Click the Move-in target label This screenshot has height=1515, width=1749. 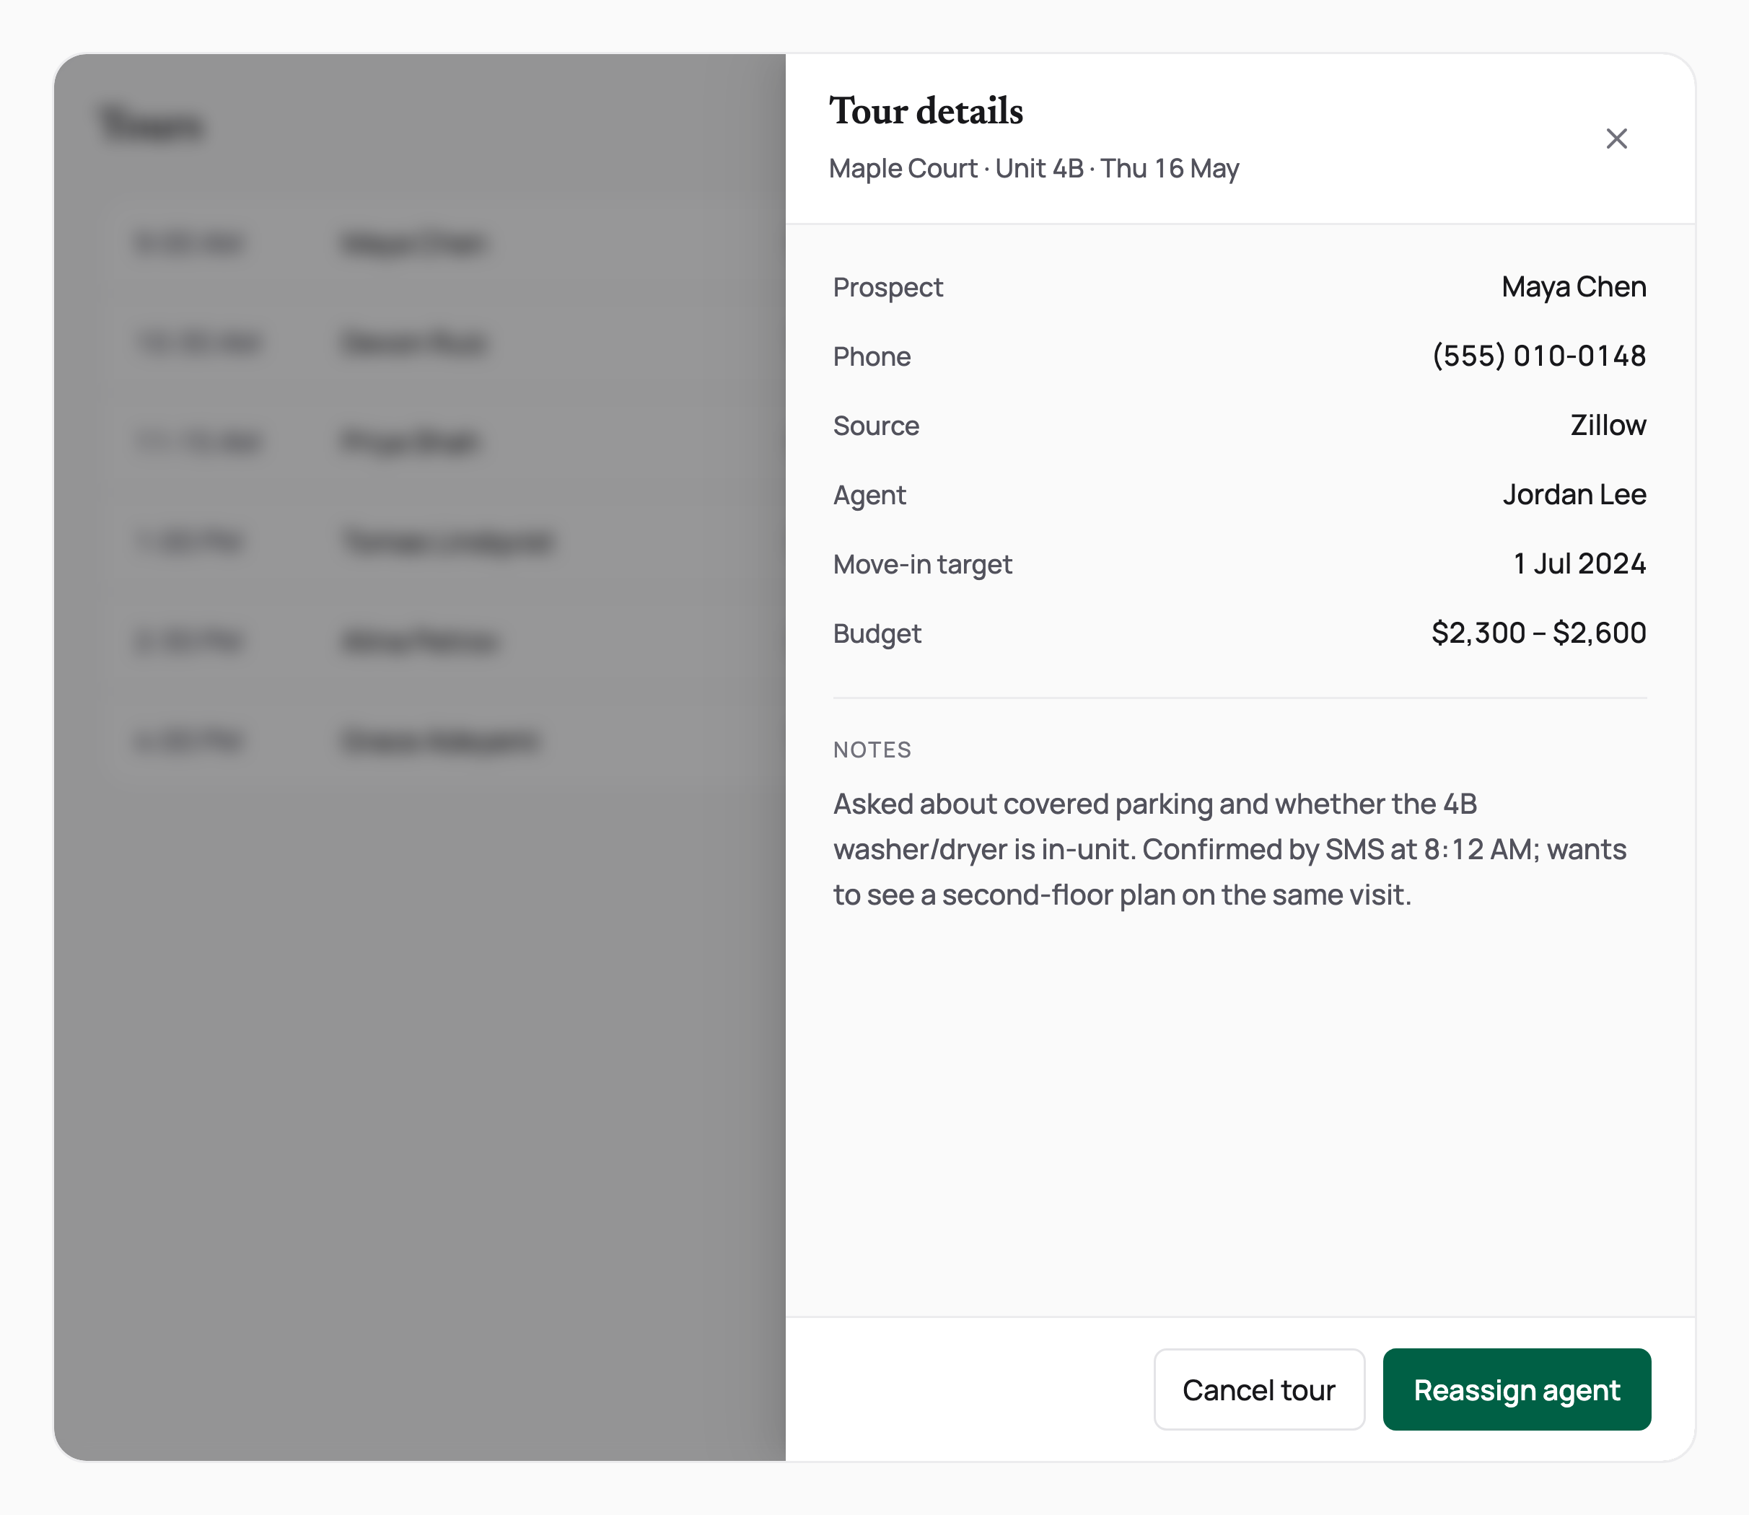pyautogui.click(x=922, y=565)
